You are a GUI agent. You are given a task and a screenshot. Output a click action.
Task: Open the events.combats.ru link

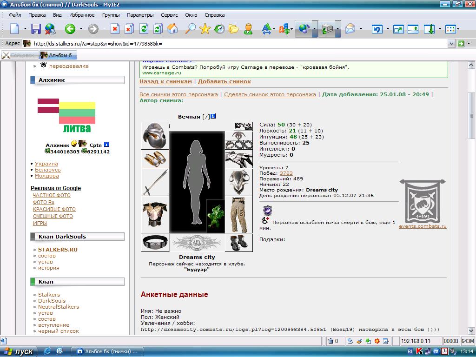click(x=423, y=226)
